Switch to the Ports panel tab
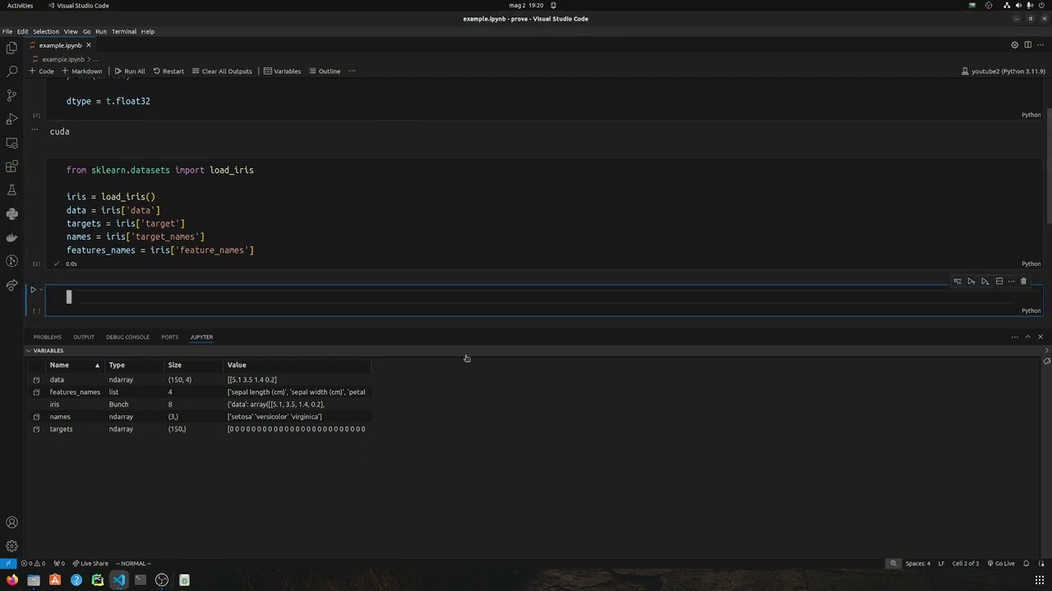The height and width of the screenshot is (591, 1052). click(x=169, y=337)
